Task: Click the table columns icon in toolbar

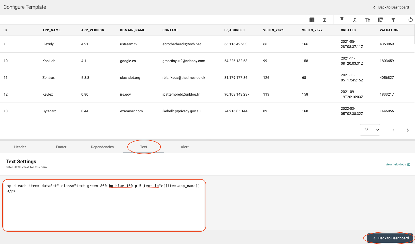Action: pyautogui.click(x=312, y=20)
